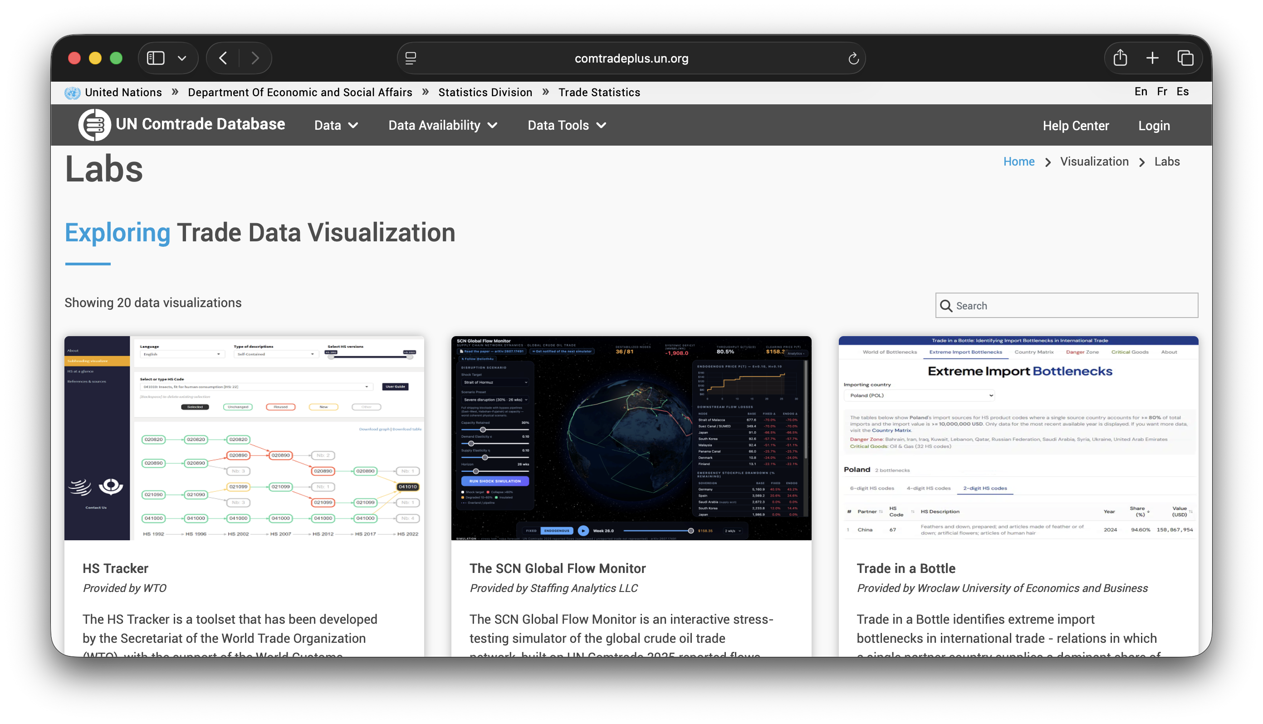
Task: Click the 041010 node in the HS Tracker graph
Action: click(x=408, y=487)
